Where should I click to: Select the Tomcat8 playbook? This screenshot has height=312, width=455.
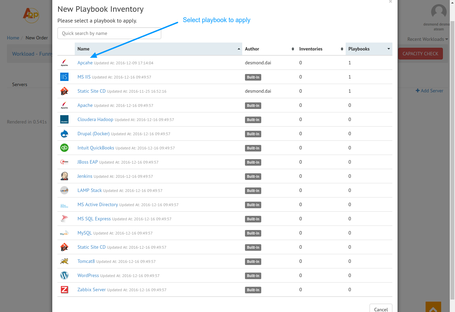point(86,261)
